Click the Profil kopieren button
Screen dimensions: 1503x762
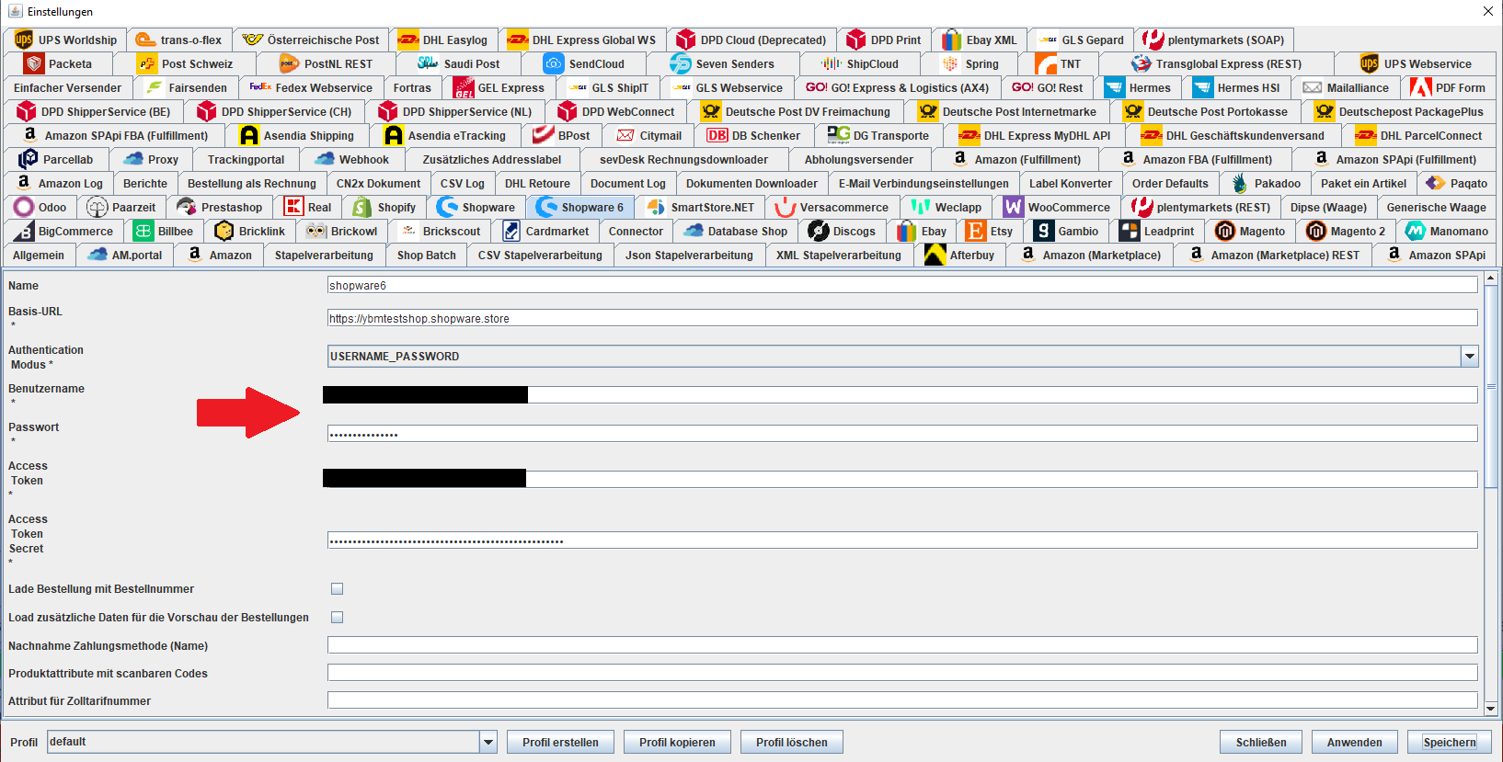(x=677, y=742)
